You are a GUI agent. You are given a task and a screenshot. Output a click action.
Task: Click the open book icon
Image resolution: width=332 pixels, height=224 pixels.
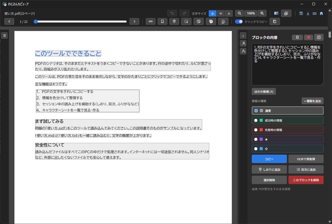tap(276, 13)
